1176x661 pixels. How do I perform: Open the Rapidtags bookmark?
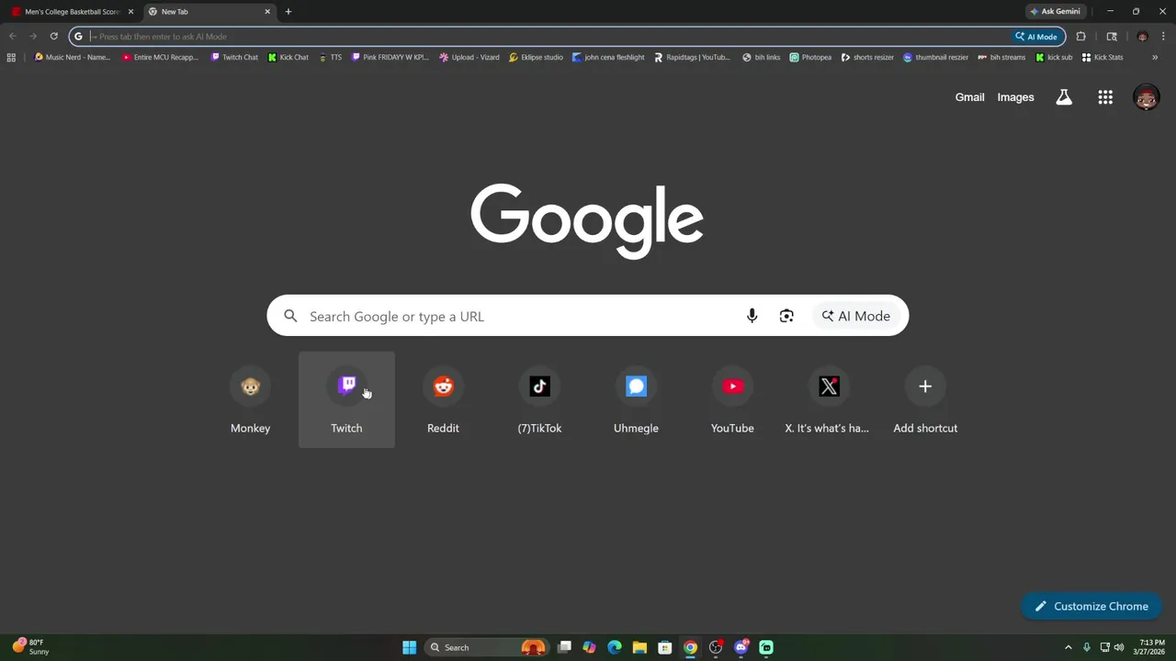692,57
